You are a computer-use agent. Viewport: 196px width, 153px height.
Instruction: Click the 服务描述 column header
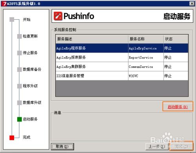tap(92, 39)
